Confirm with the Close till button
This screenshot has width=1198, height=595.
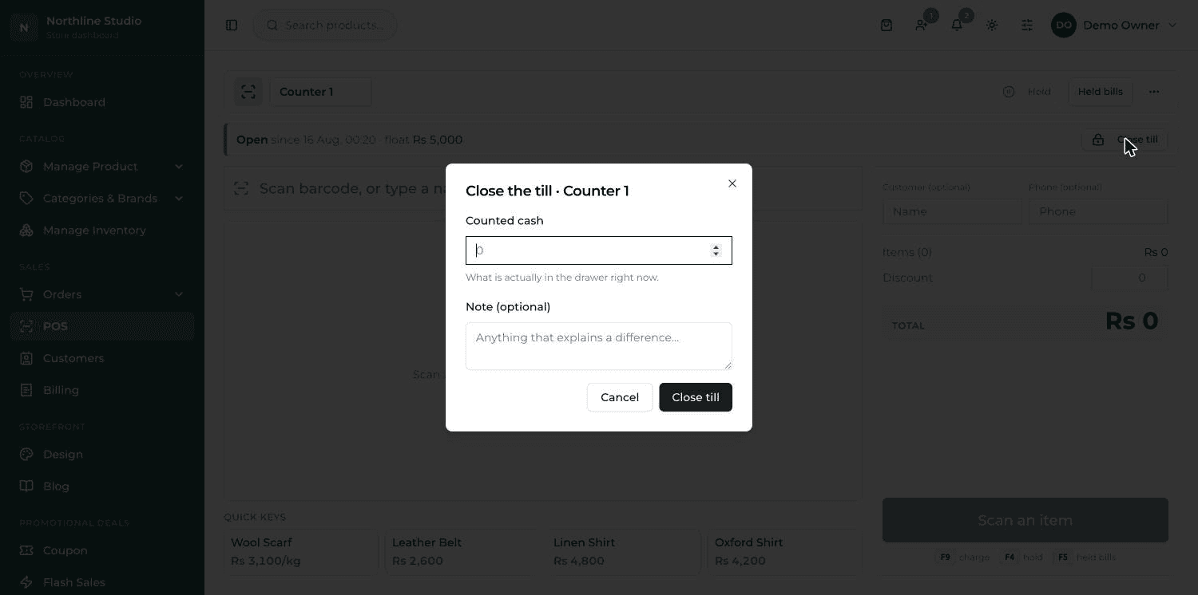(696, 397)
